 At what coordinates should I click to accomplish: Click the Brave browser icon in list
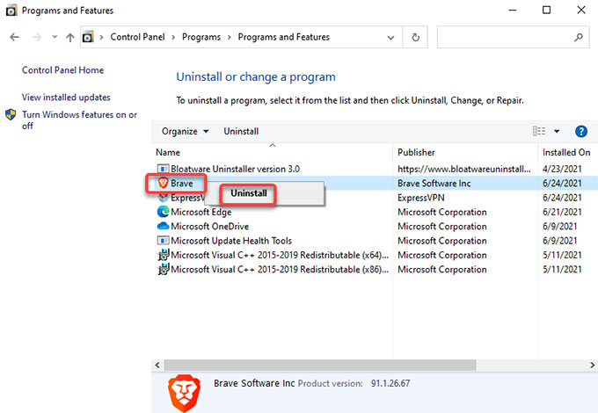tap(164, 184)
